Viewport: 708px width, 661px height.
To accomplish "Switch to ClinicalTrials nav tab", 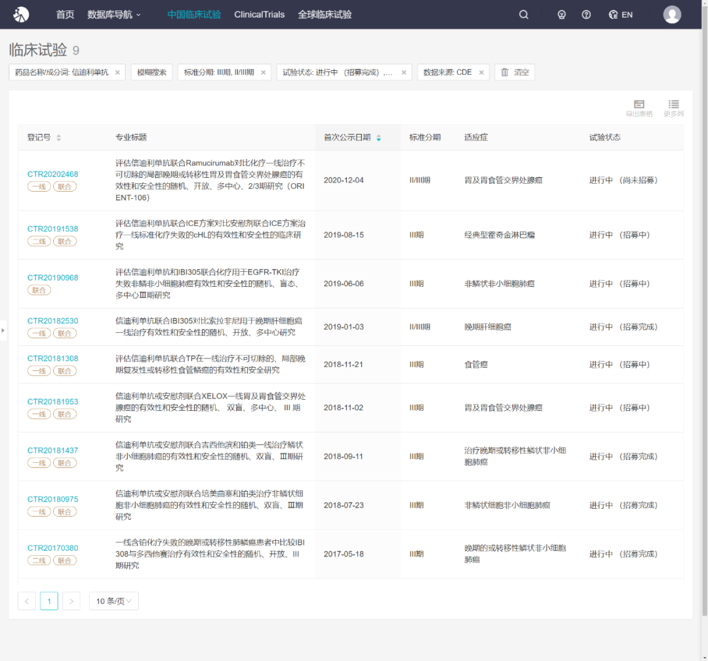I will point(259,15).
